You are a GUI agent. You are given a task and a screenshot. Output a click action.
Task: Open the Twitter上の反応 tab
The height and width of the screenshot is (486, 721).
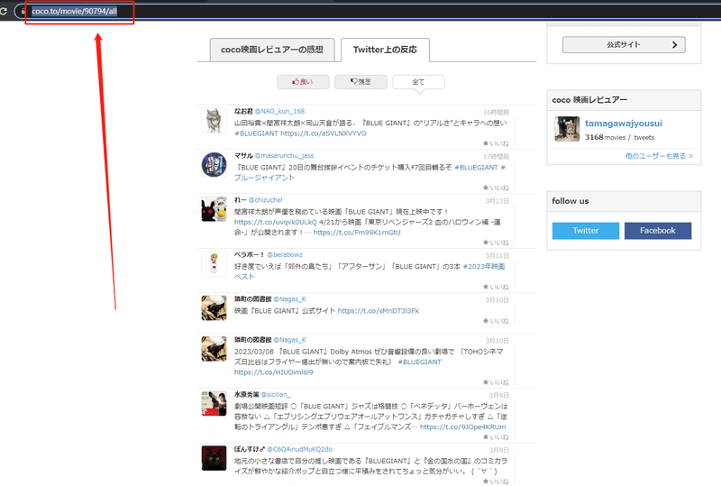click(386, 50)
